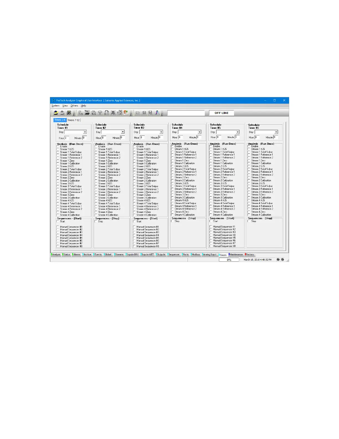The width and height of the screenshot is (339, 439).
Task: Check Stream 2 Total Sulpur under Timer #3
Action: click(134, 169)
